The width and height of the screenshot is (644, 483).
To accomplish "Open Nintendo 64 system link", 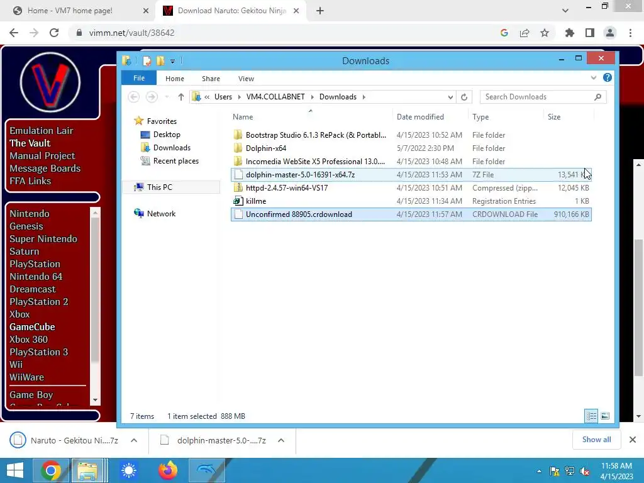I will [36, 277].
